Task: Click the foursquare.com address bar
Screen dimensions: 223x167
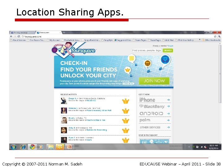Action: (117, 36)
